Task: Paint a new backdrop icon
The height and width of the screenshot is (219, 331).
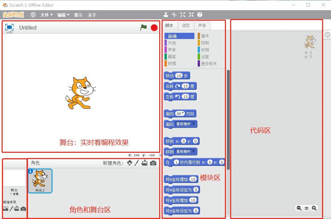Action: (x=11, y=209)
